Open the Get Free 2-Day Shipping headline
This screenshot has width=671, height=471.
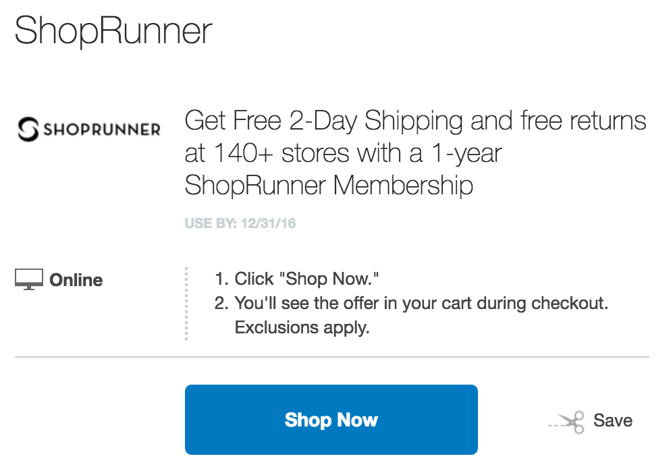[415, 121]
